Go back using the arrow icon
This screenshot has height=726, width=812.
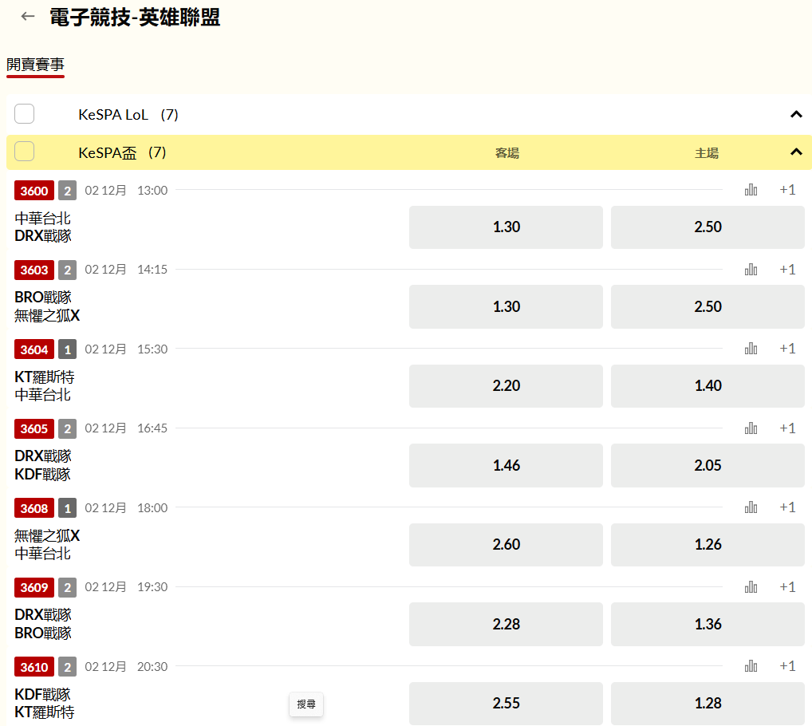click(x=27, y=17)
